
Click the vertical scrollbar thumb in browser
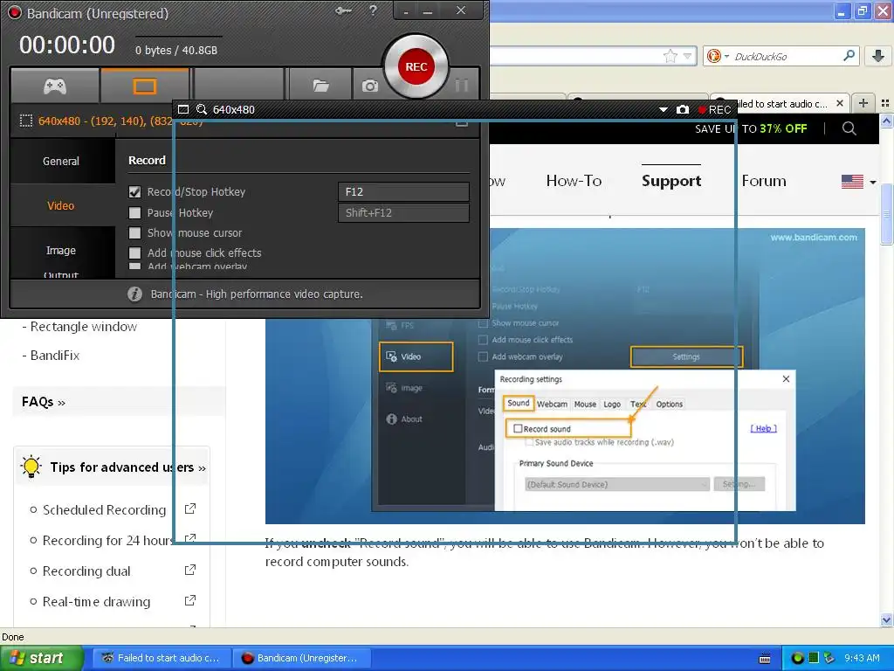click(x=887, y=215)
